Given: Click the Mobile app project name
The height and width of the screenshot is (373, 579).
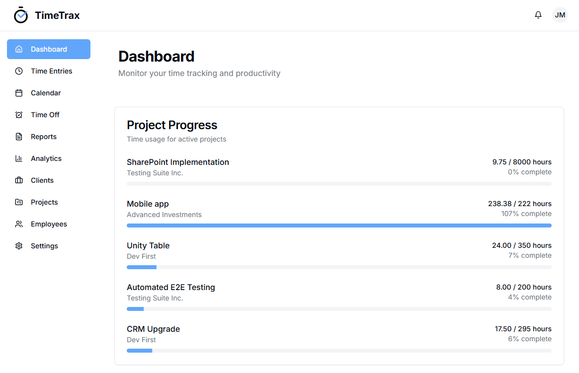Looking at the screenshot, I should coord(148,204).
